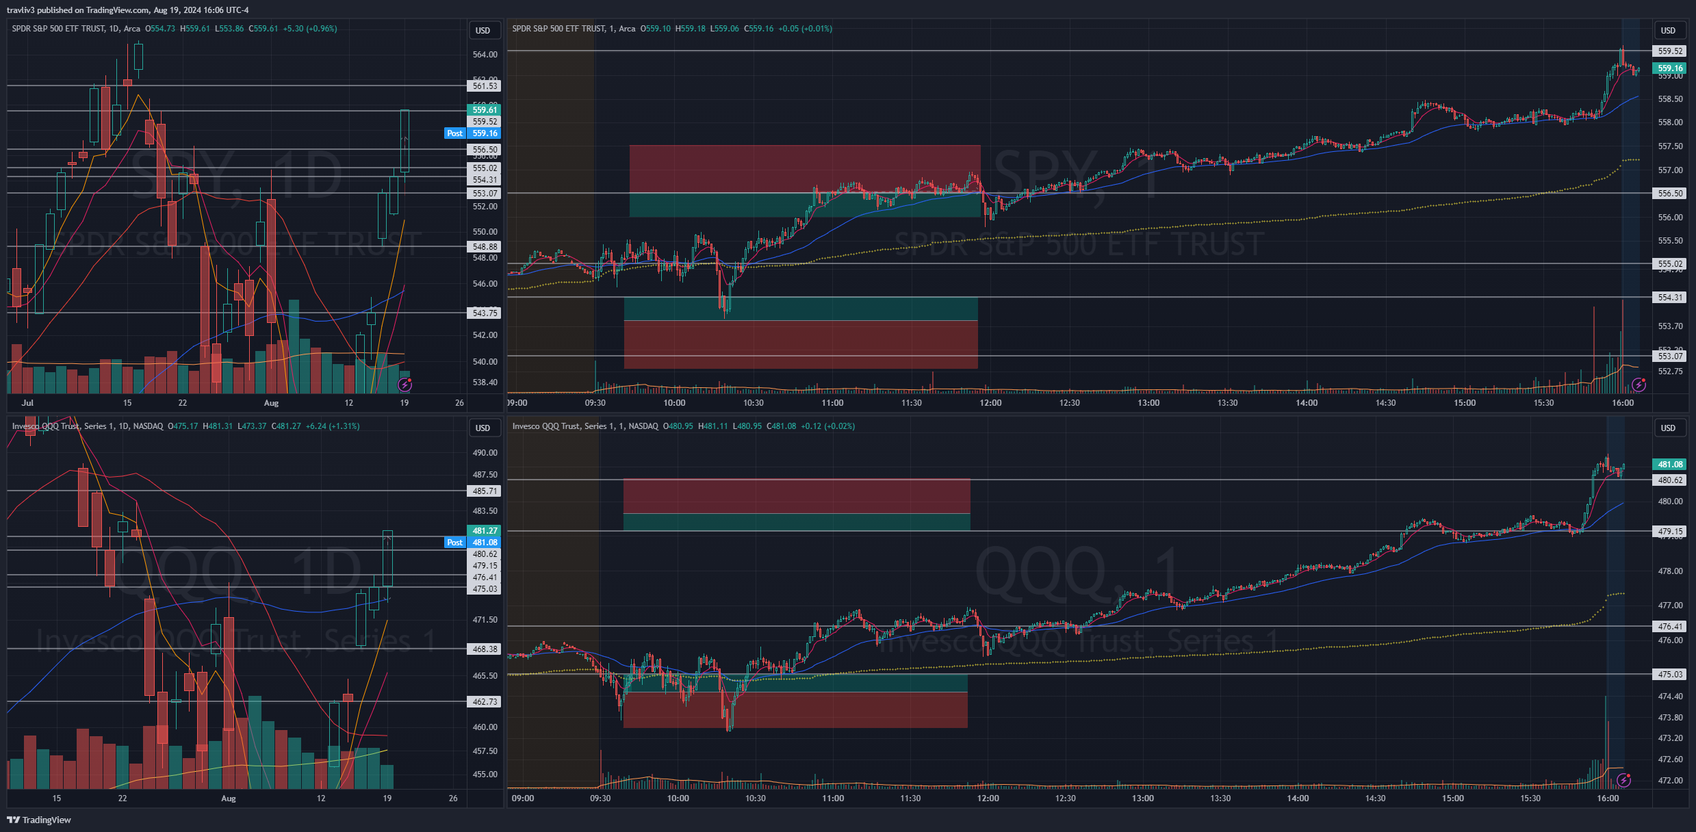This screenshot has height=832, width=1696.
Task: Click the 12:00 time label on SPY 1-minute axis
Action: [990, 403]
